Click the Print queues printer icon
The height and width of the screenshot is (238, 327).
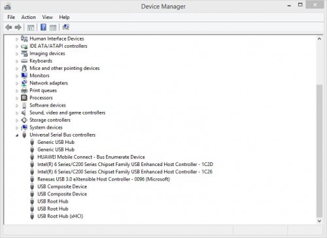[x=24, y=90]
